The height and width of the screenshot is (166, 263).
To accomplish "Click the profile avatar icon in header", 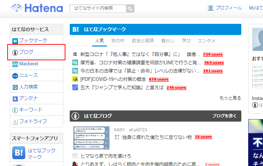I will (x=211, y=8).
